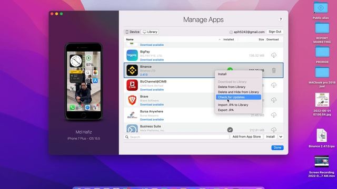Click the iPhone 7 Plus - iOS 15.5 text

84,139
